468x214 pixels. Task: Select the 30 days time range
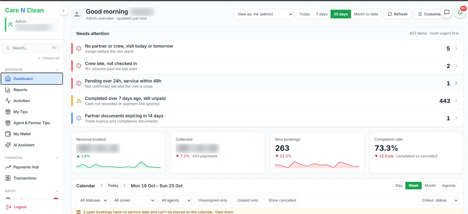coord(341,14)
